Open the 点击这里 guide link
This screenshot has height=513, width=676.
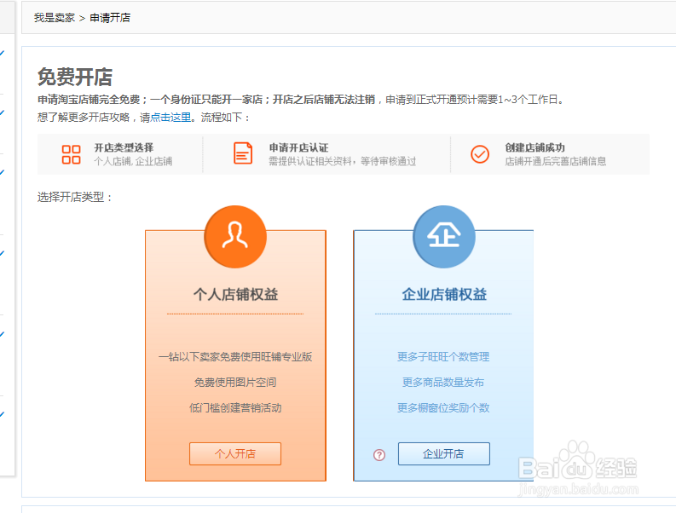point(170,118)
